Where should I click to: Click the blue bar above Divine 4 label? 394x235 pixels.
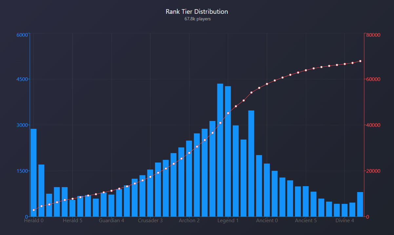point(345,210)
